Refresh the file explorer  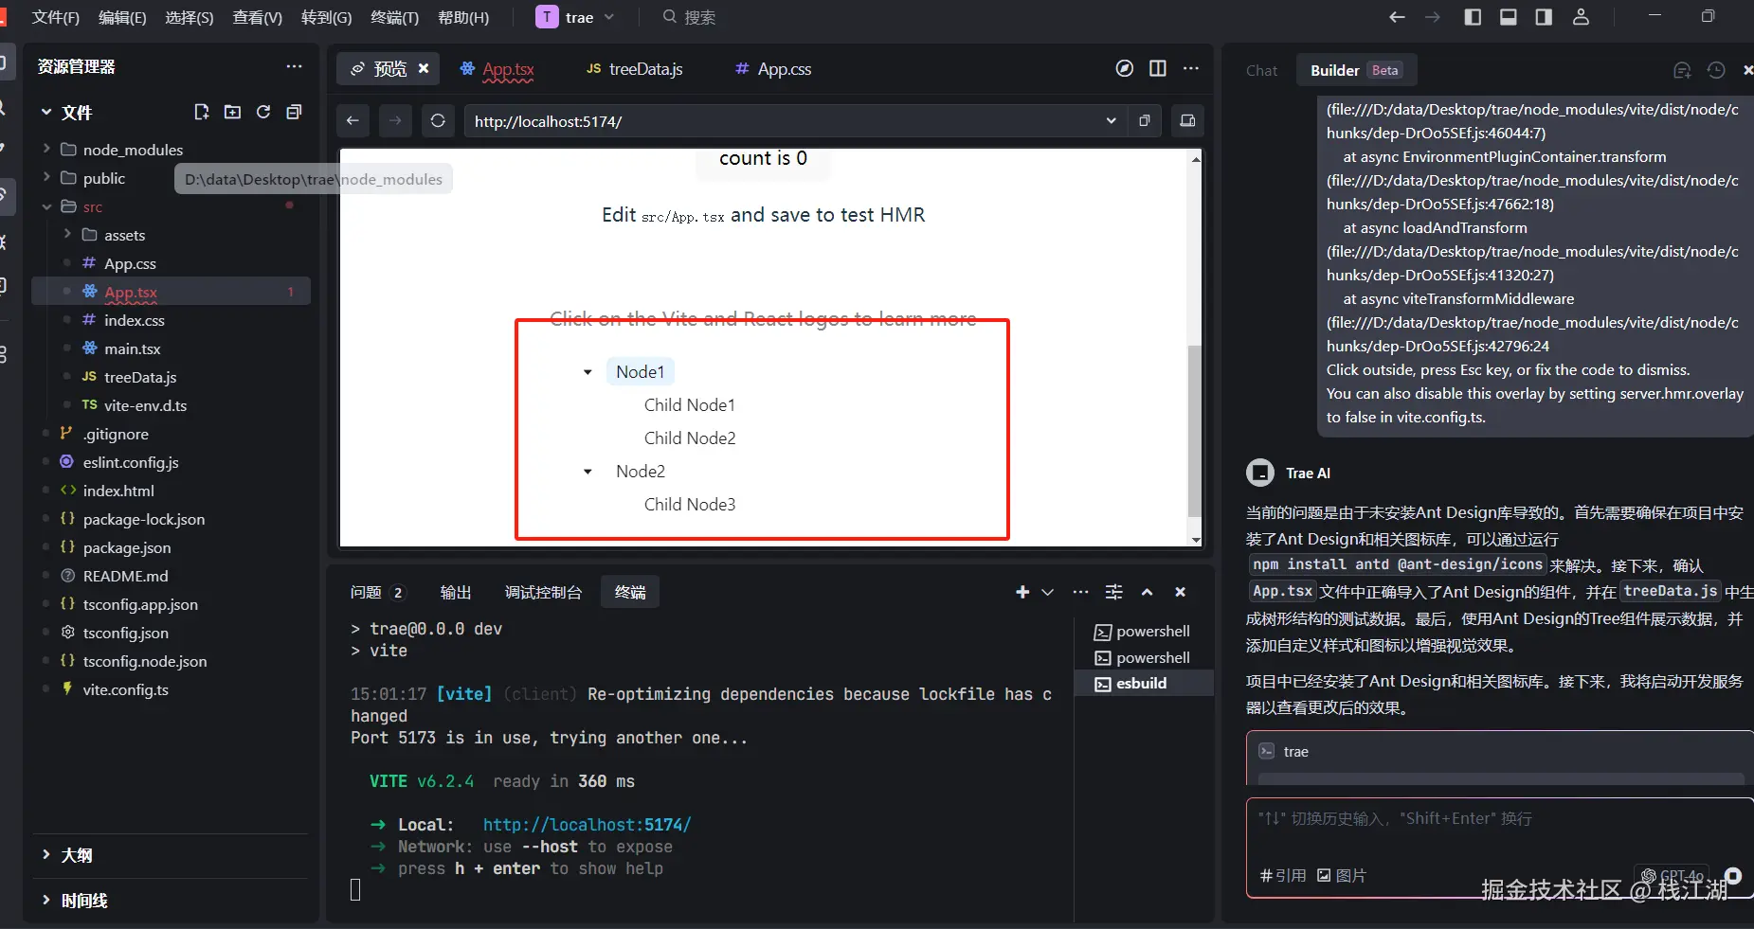[x=263, y=112]
